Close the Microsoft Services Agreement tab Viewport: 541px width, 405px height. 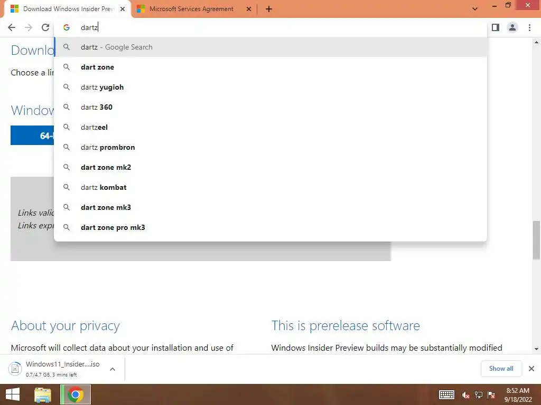(249, 9)
